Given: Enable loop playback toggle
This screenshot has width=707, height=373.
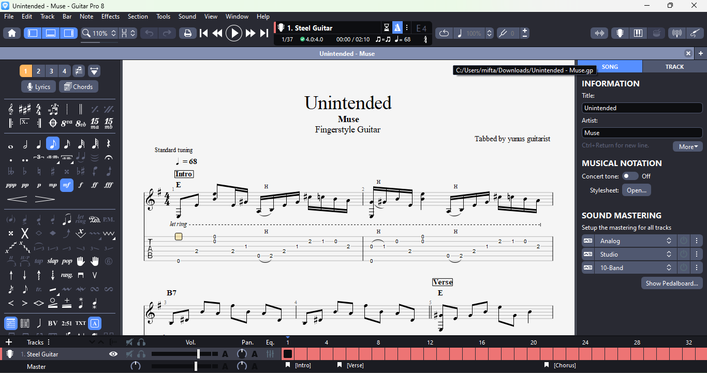Looking at the screenshot, I should 444,33.
